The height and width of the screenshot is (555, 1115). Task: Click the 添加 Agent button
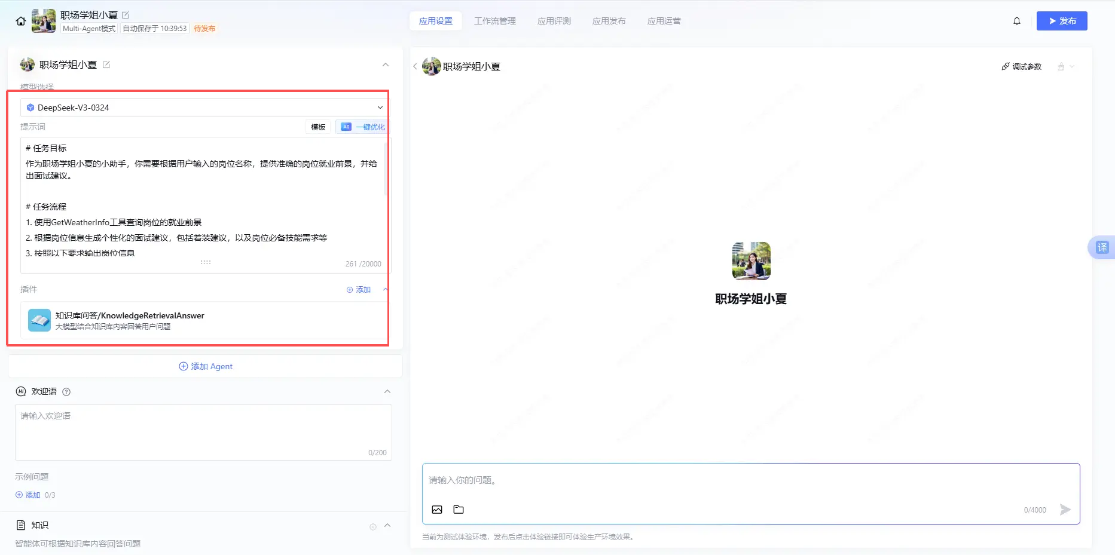click(205, 366)
